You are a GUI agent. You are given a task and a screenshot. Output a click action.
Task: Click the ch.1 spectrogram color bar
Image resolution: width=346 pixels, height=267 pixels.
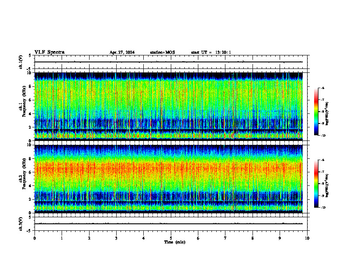316,112
